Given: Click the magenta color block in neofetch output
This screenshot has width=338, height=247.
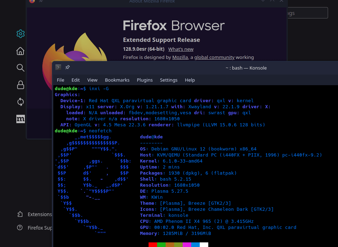Looking at the screenshot, I should pos(187,245).
